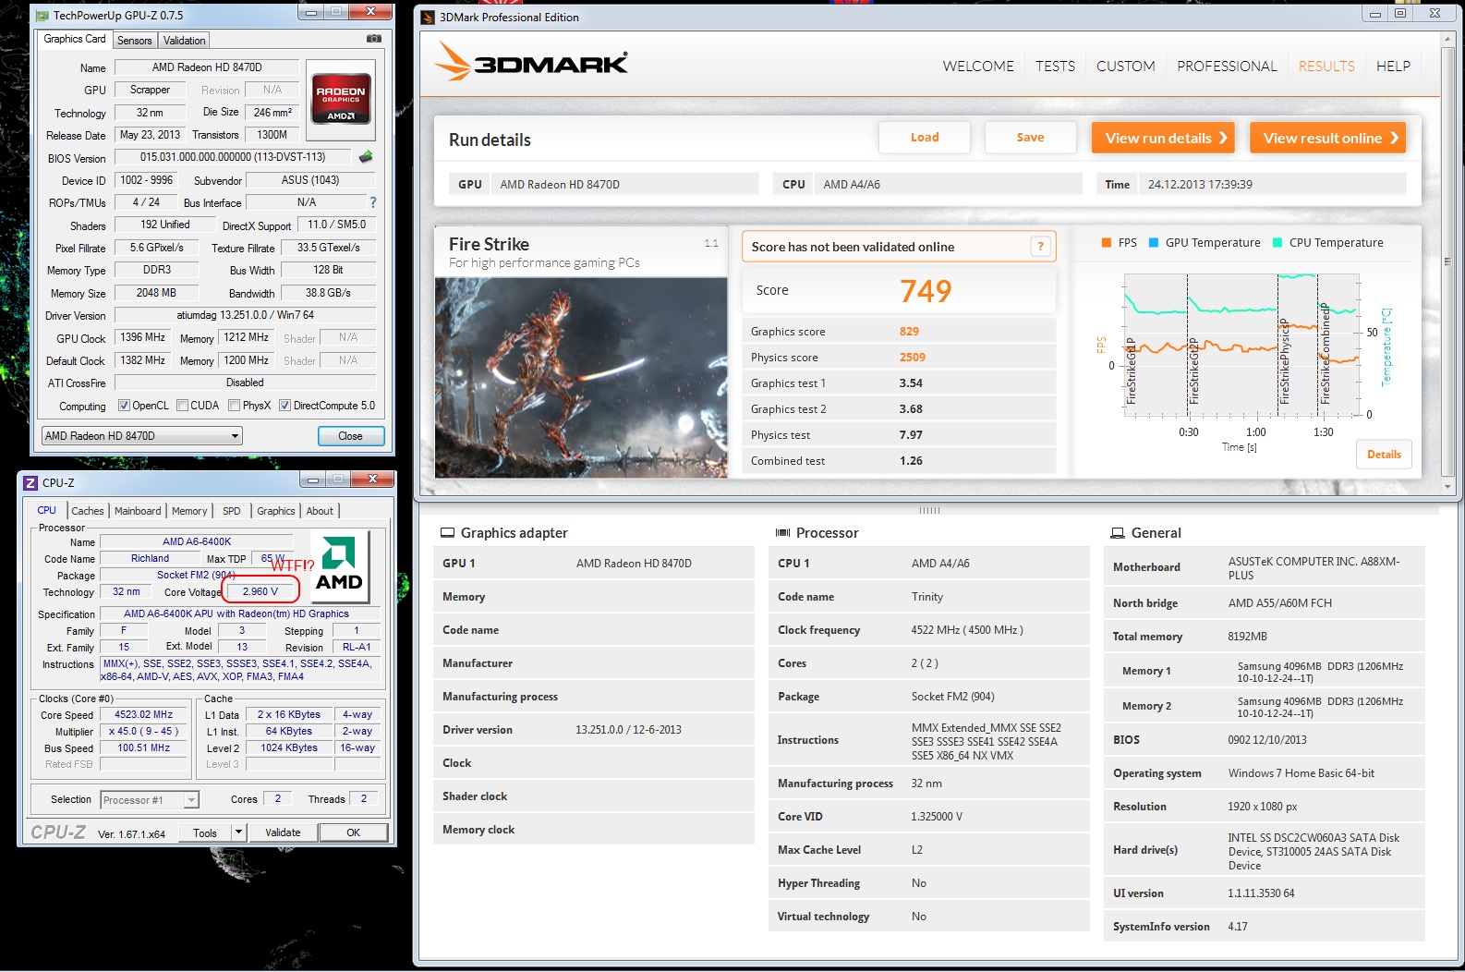Viewport: 1465px width, 972px height.
Task: Open the TESTS section in 3DMark
Action: (1055, 67)
